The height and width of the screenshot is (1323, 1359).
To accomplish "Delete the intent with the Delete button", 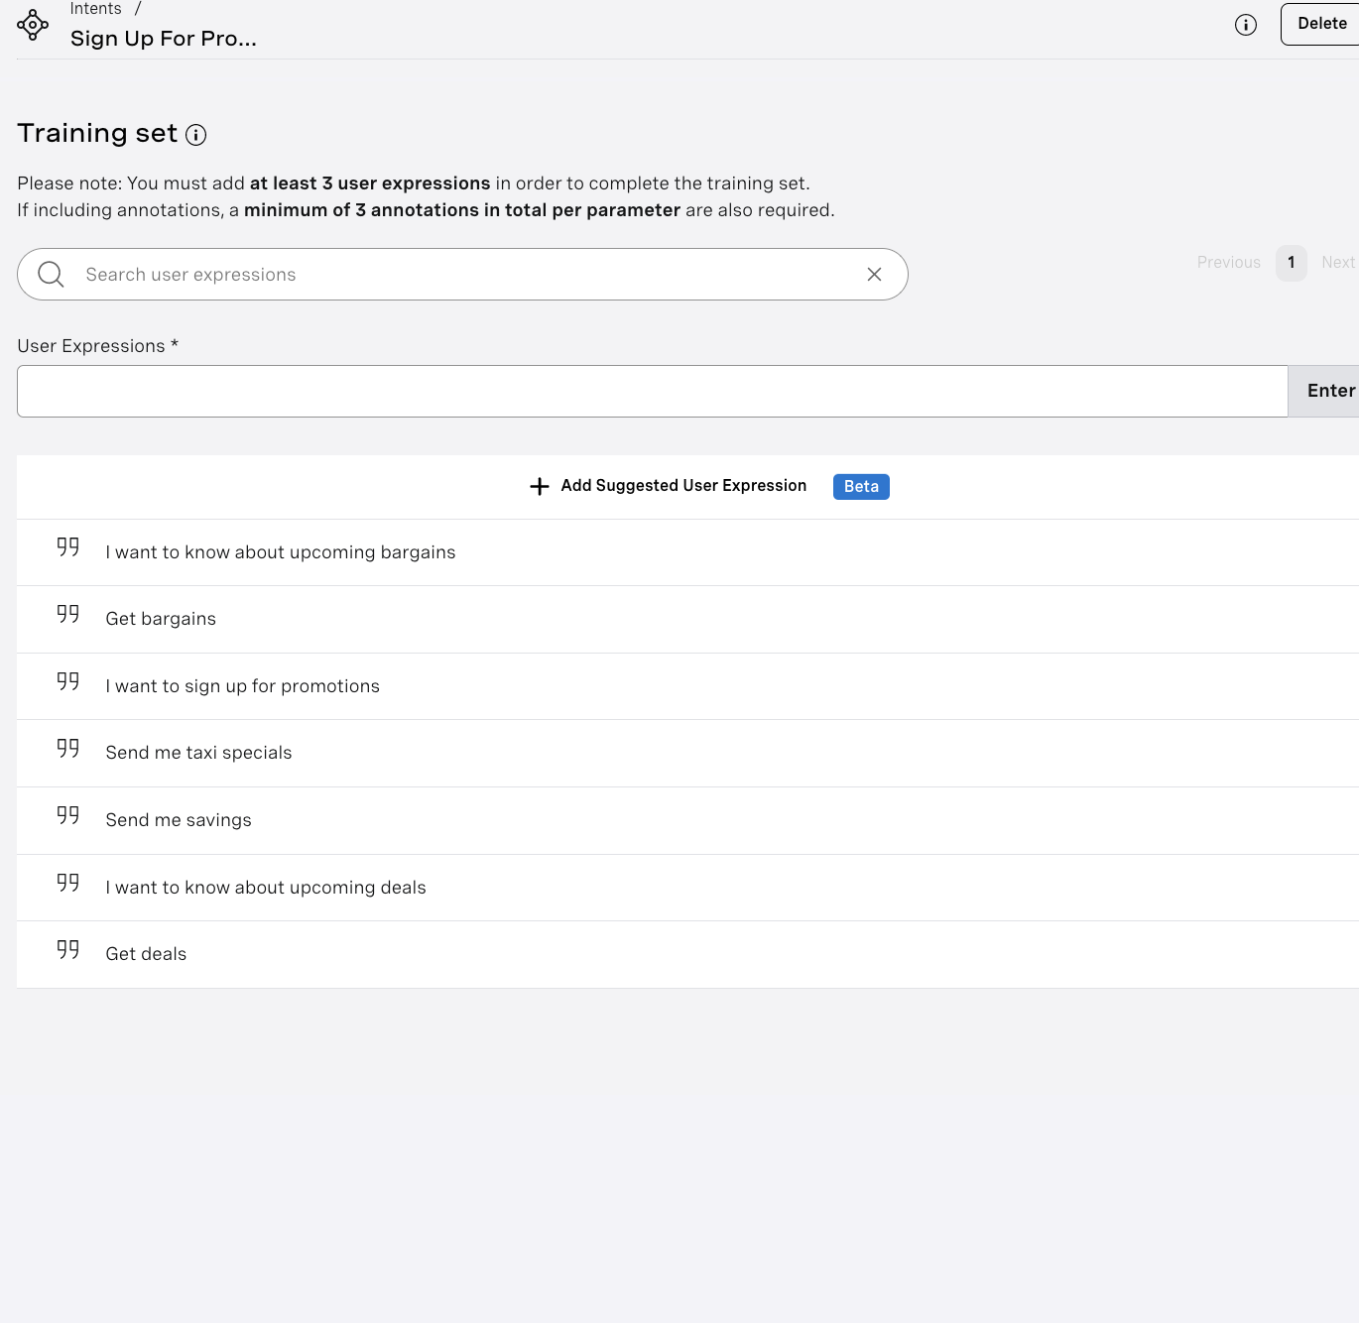I will click(x=1320, y=24).
